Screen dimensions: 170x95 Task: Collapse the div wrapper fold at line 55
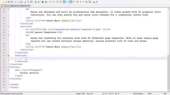point(8,70)
